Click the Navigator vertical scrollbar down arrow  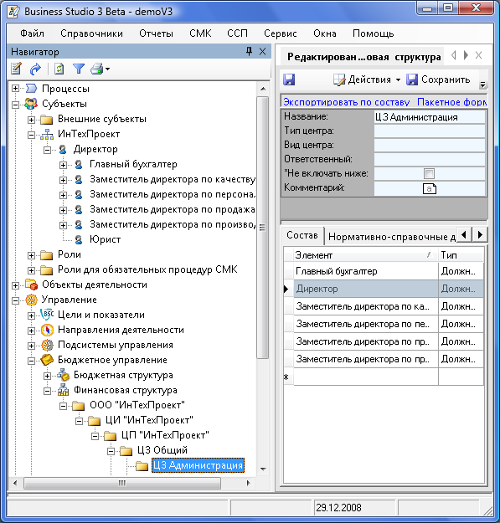tap(263, 469)
